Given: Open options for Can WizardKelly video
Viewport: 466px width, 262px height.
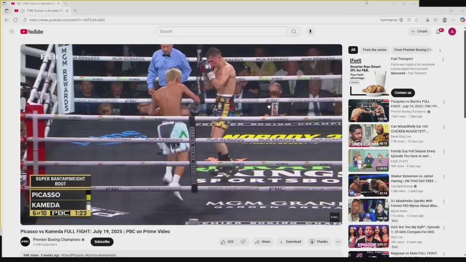Looking at the screenshot, I should [x=443, y=127].
